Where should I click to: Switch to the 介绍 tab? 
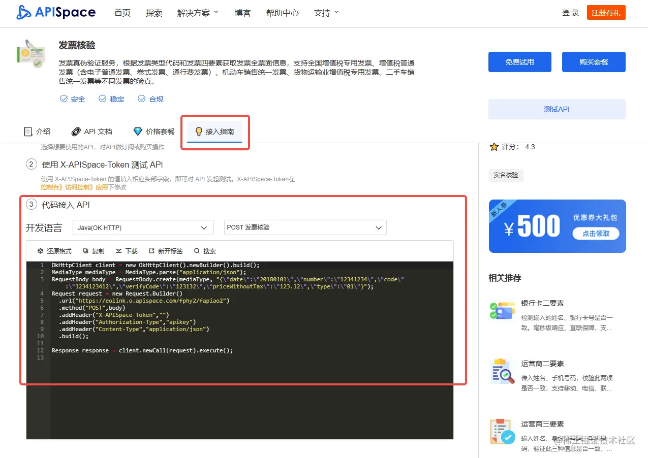coord(37,132)
